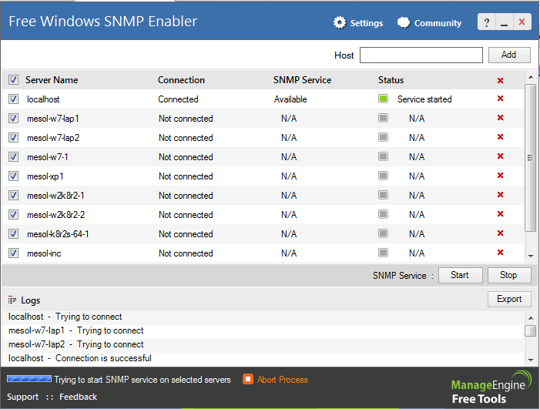Open Settings with the gear icon
The height and width of the screenshot is (409, 540).
(x=340, y=23)
